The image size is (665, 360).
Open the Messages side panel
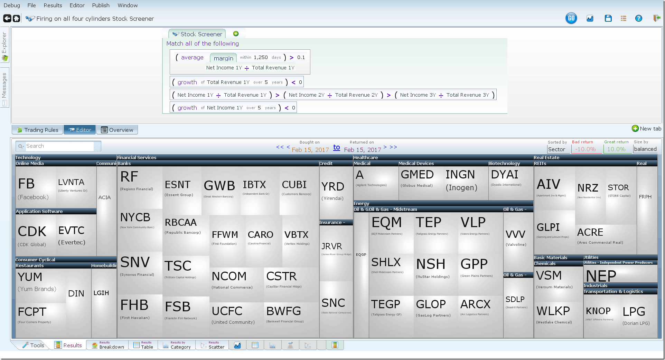tap(4, 88)
